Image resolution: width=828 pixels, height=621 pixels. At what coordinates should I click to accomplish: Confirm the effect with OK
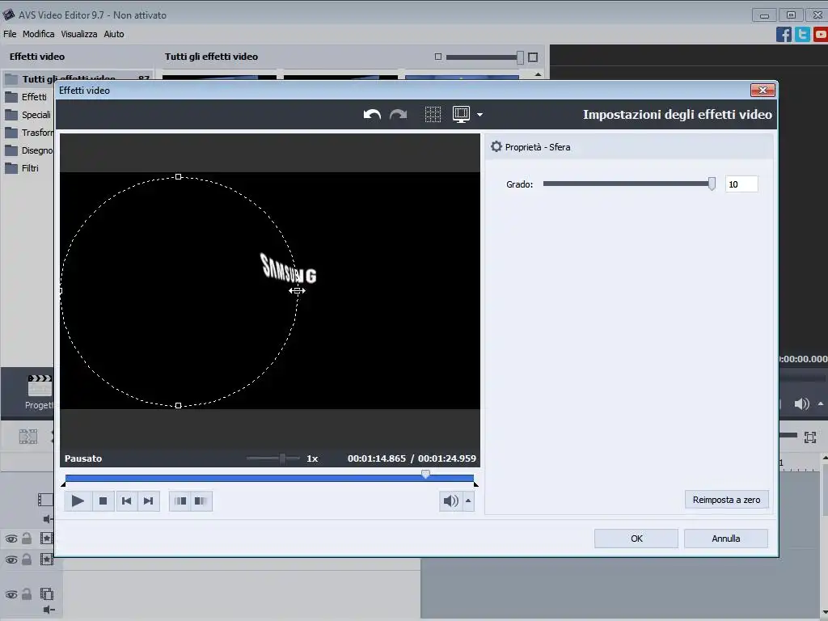636,539
